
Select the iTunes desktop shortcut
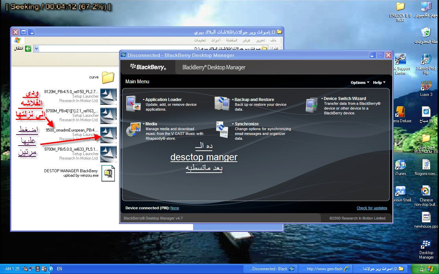click(400, 164)
